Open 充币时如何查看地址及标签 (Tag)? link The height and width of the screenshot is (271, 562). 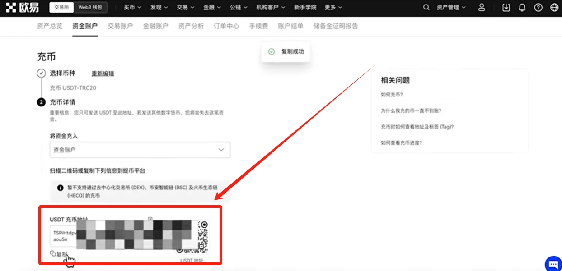[x=417, y=127]
